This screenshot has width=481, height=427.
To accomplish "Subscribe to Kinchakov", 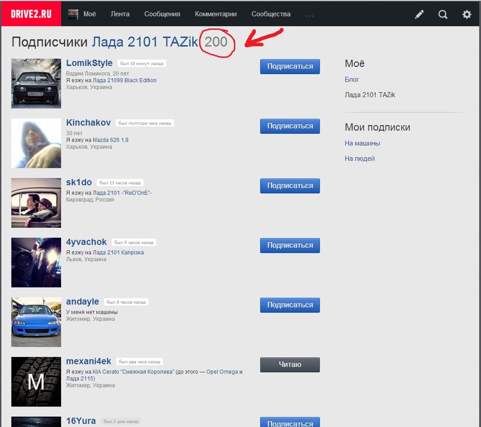I will tap(290, 126).
